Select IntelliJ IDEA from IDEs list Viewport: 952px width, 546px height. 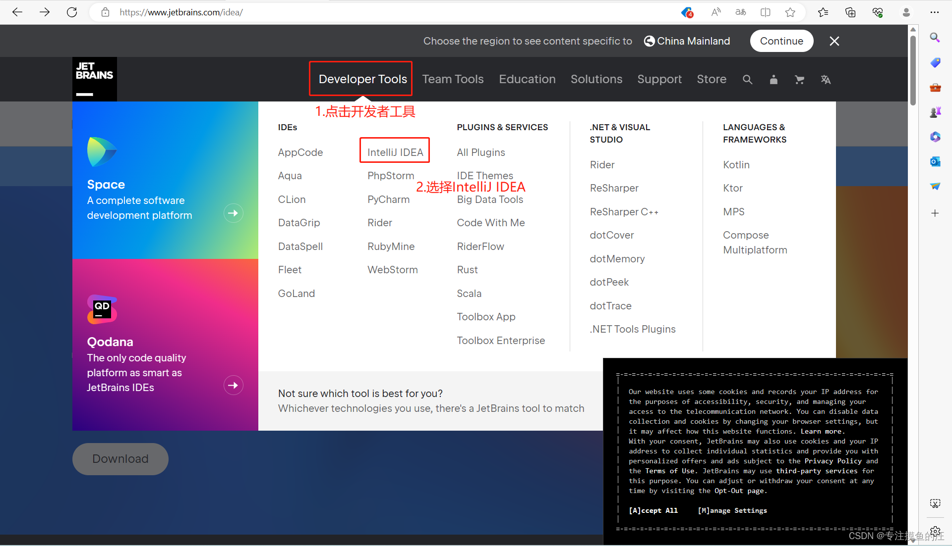coord(395,152)
